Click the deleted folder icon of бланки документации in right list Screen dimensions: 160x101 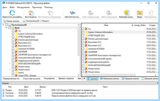tap(86, 39)
